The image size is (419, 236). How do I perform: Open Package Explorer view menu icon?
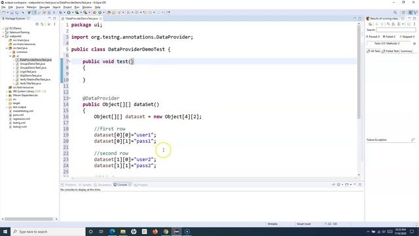[x=54, y=24]
